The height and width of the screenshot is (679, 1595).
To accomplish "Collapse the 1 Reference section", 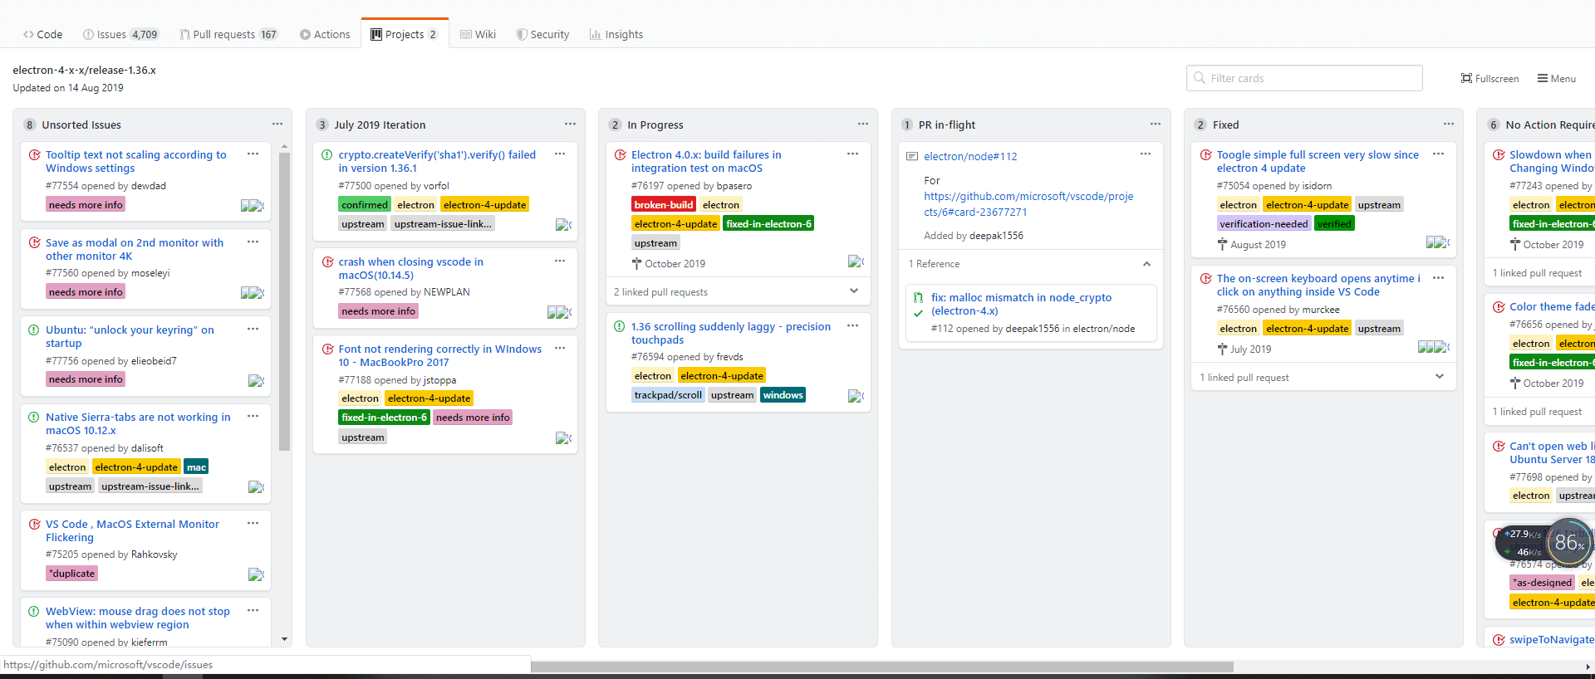I will pos(1146,264).
